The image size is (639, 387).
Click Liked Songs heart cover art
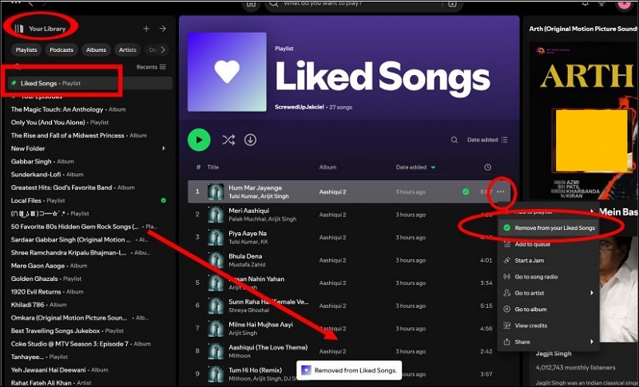(x=227, y=72)
